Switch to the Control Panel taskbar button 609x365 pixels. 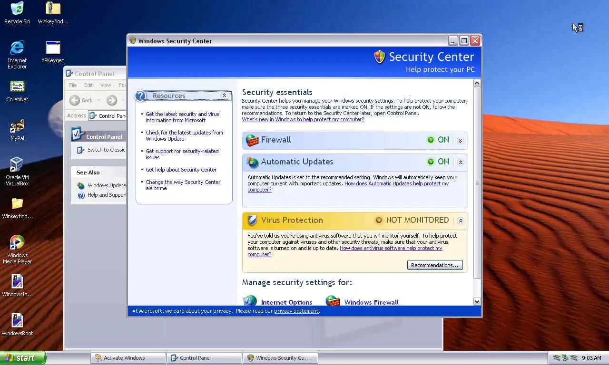tap(205, 358)
